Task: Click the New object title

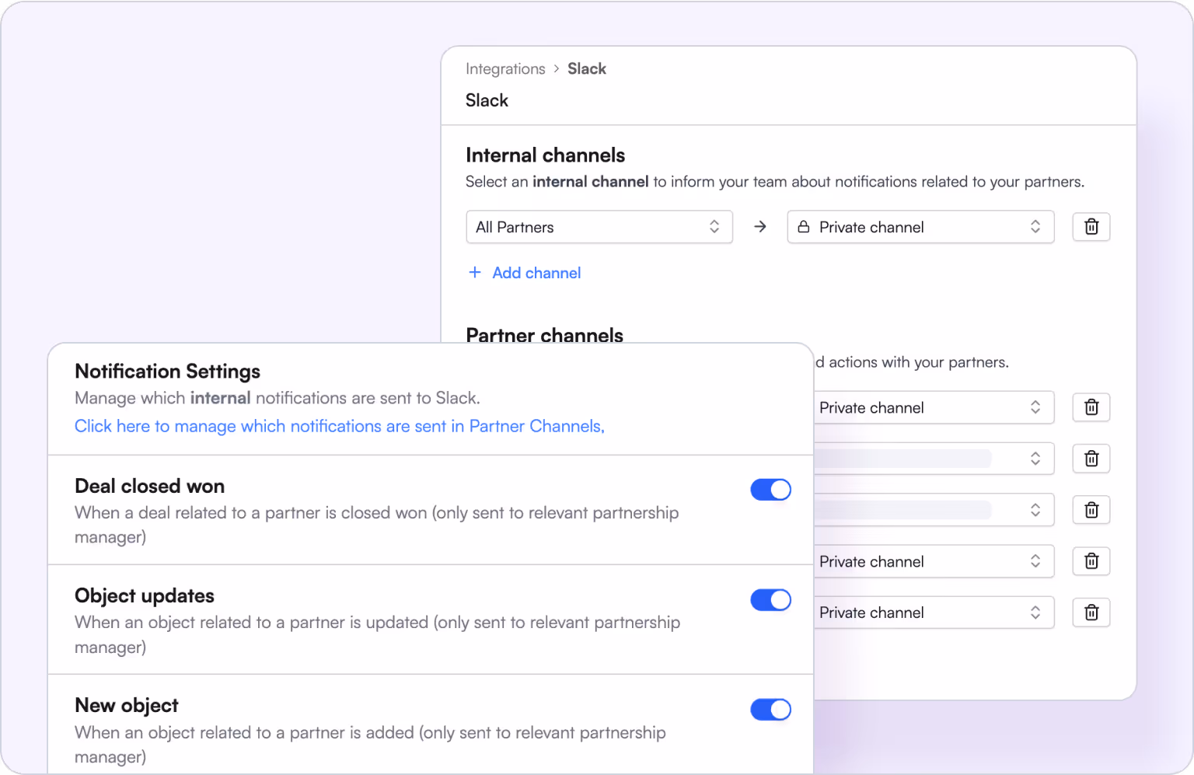Action: (127, 706)
